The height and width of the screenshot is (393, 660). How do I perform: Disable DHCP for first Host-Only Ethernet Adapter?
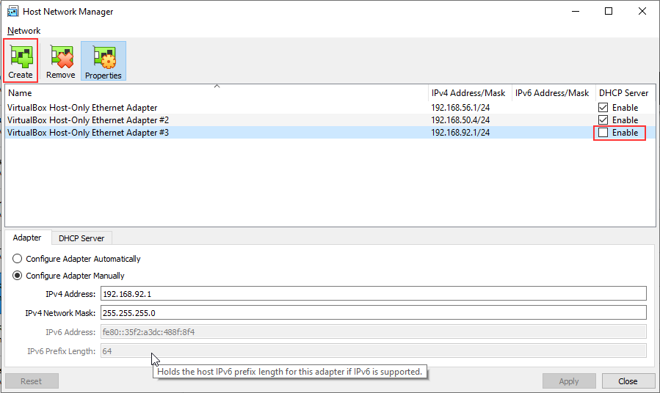click(x=603, y=108)
